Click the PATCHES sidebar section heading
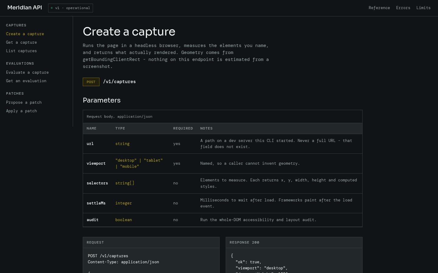 coord(15,93)
